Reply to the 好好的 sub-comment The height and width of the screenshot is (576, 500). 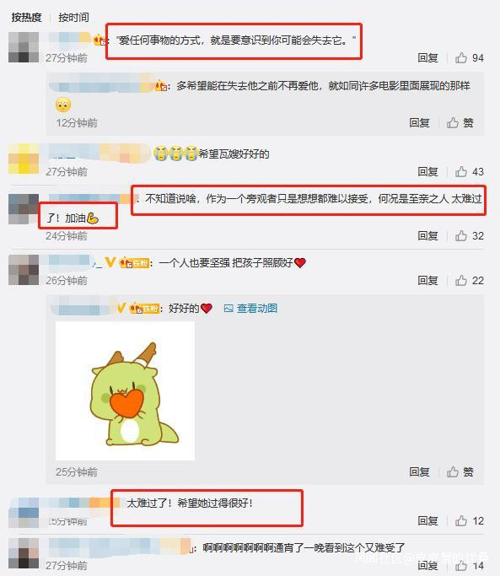419,471
